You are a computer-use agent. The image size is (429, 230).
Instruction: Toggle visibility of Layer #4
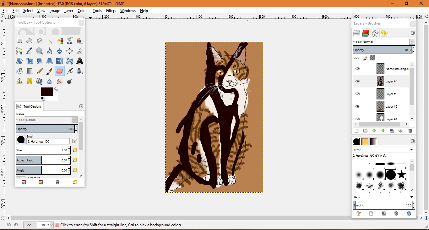point(358,81)
